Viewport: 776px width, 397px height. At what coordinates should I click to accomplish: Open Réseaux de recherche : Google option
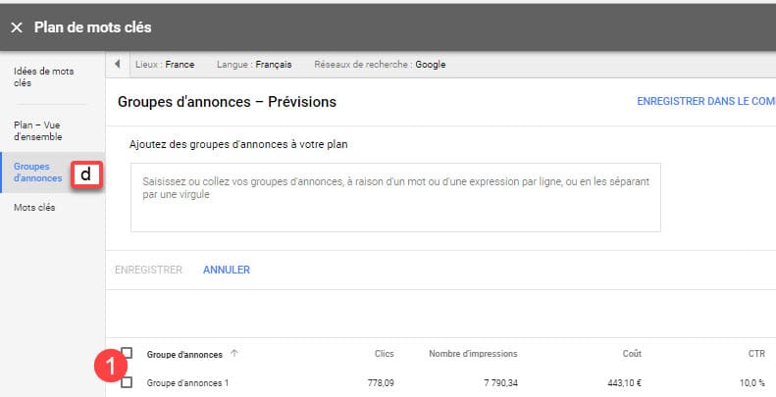pyautogui.click(x=380, y=65)
